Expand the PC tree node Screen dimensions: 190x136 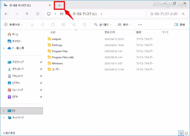4,111
